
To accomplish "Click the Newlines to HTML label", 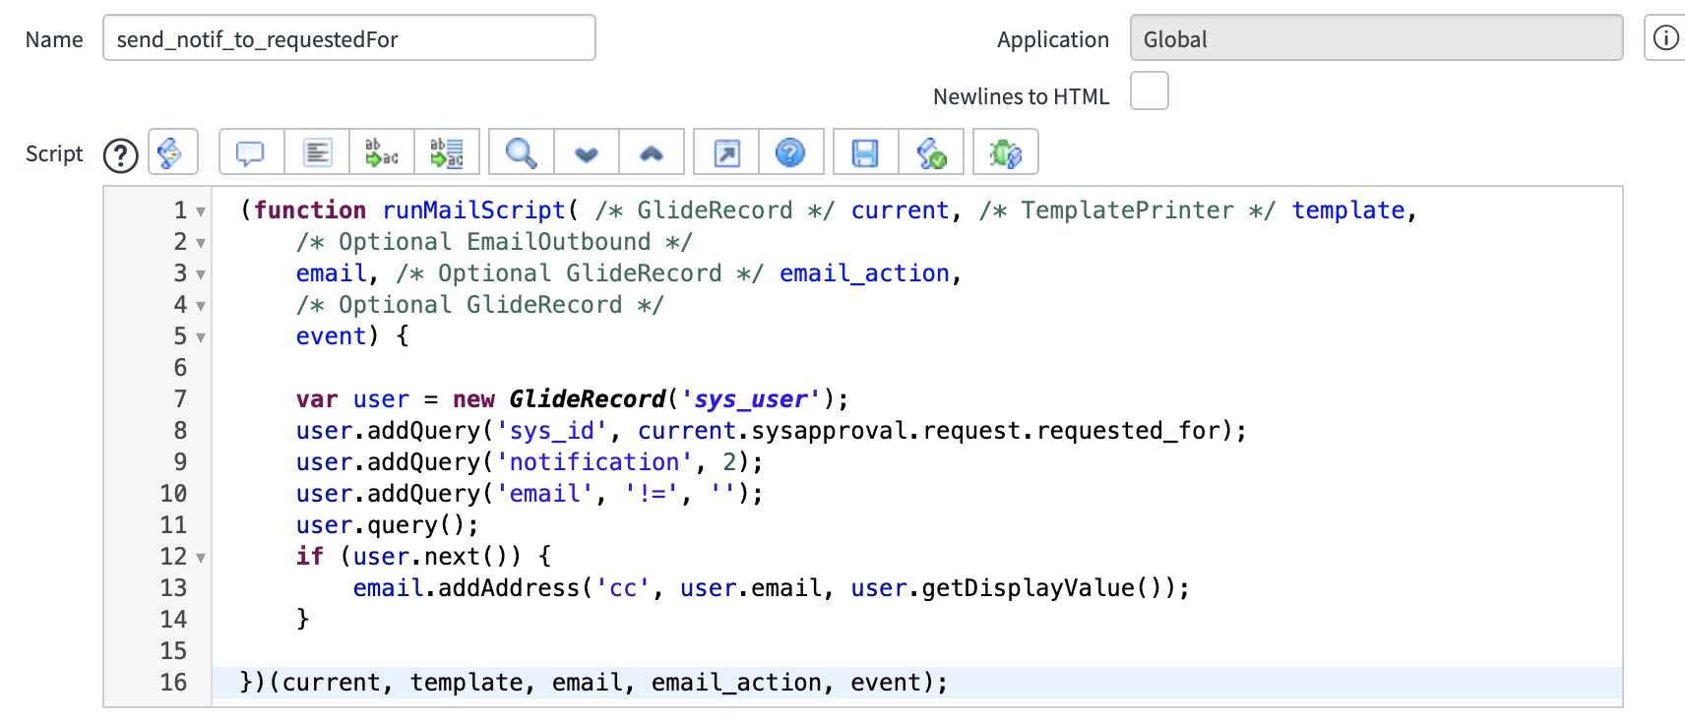I will pos(1021,96).
